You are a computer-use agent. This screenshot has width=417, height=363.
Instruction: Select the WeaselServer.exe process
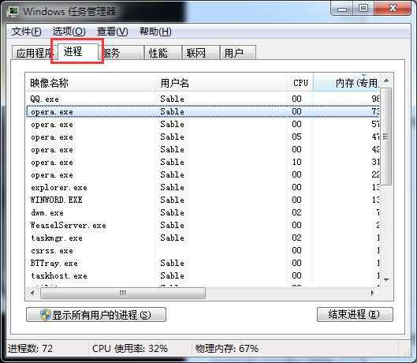pos(203,226)
